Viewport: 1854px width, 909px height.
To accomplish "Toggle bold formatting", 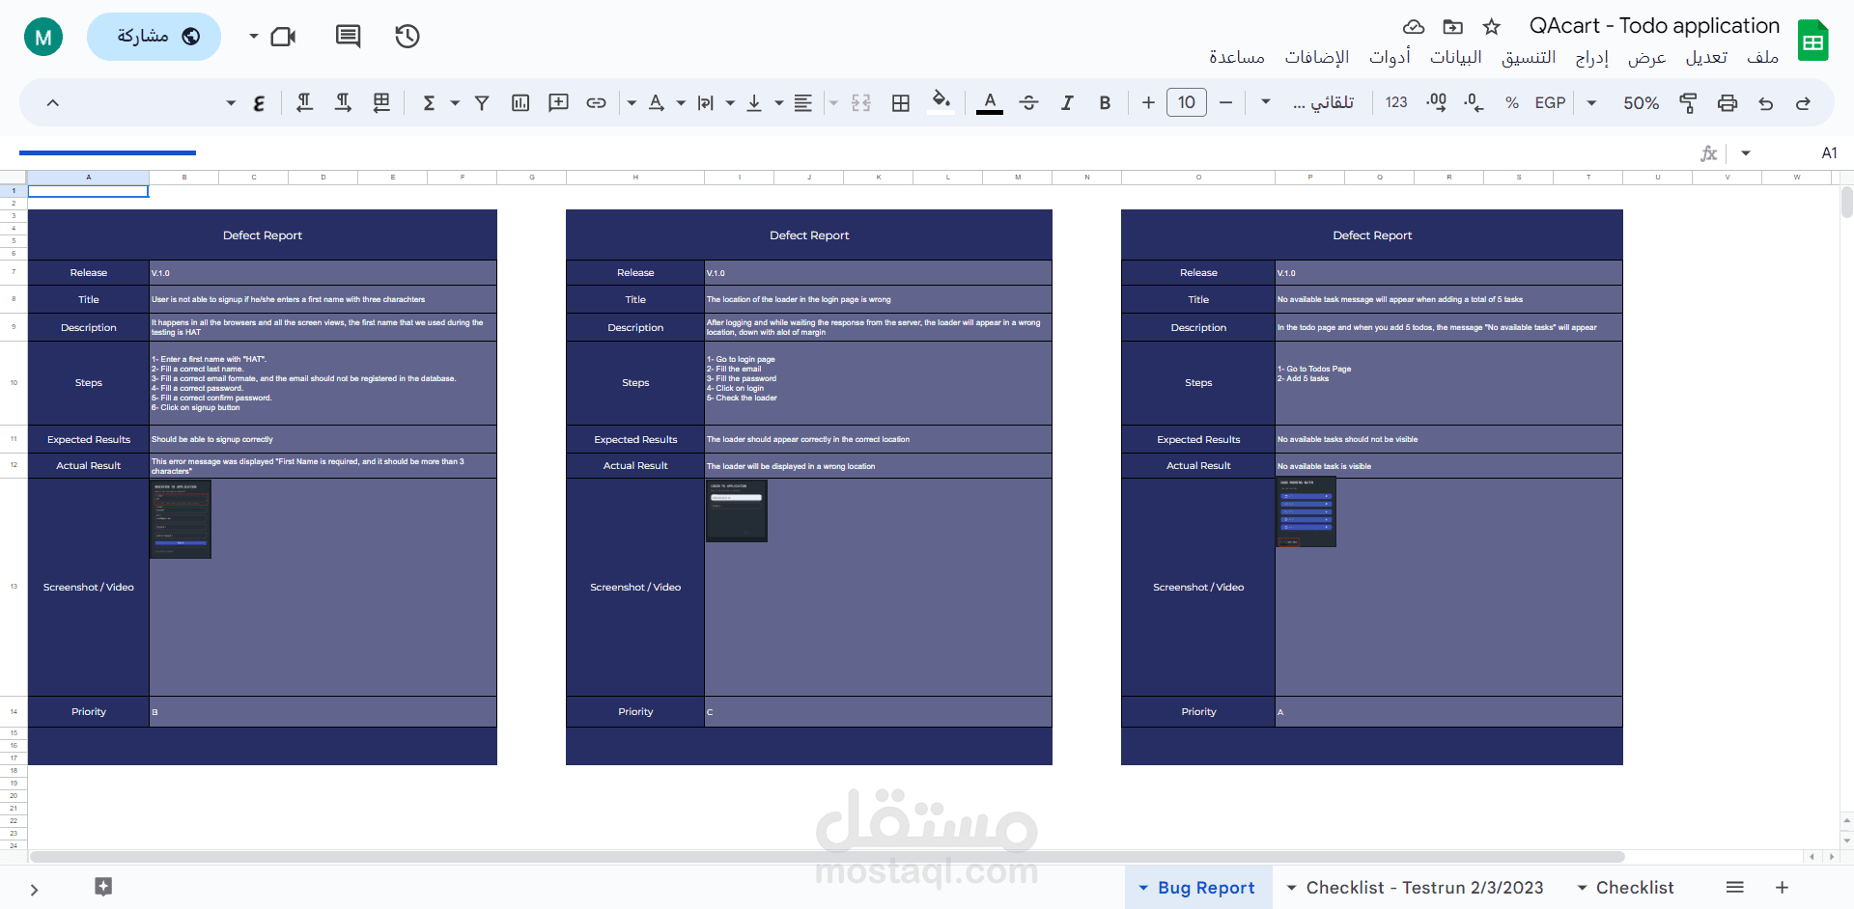I will 1105,103.
